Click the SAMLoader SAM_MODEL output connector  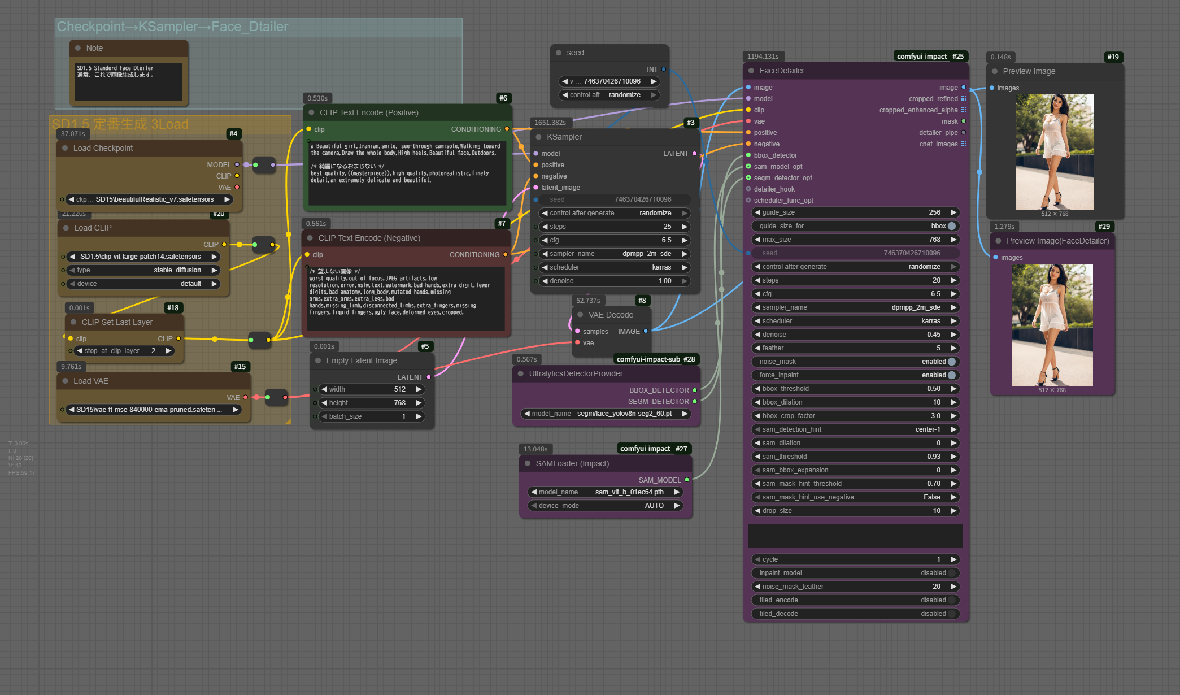tap(687, 480)
